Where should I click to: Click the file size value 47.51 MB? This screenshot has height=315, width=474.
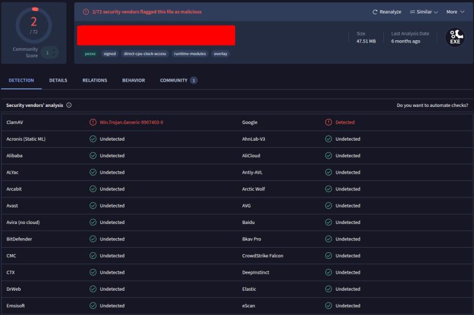(x=366, y=41)
